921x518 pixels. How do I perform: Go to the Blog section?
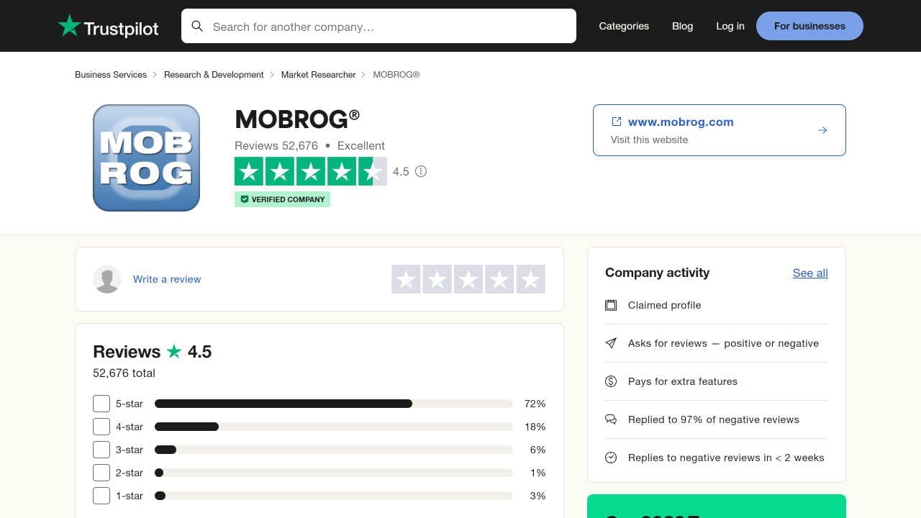682,26
